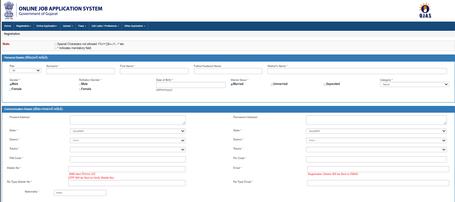The width and height of the screenshot is (455, 202).
Task: Open the Call Letter / Preference menu
Action: point(105,26)
